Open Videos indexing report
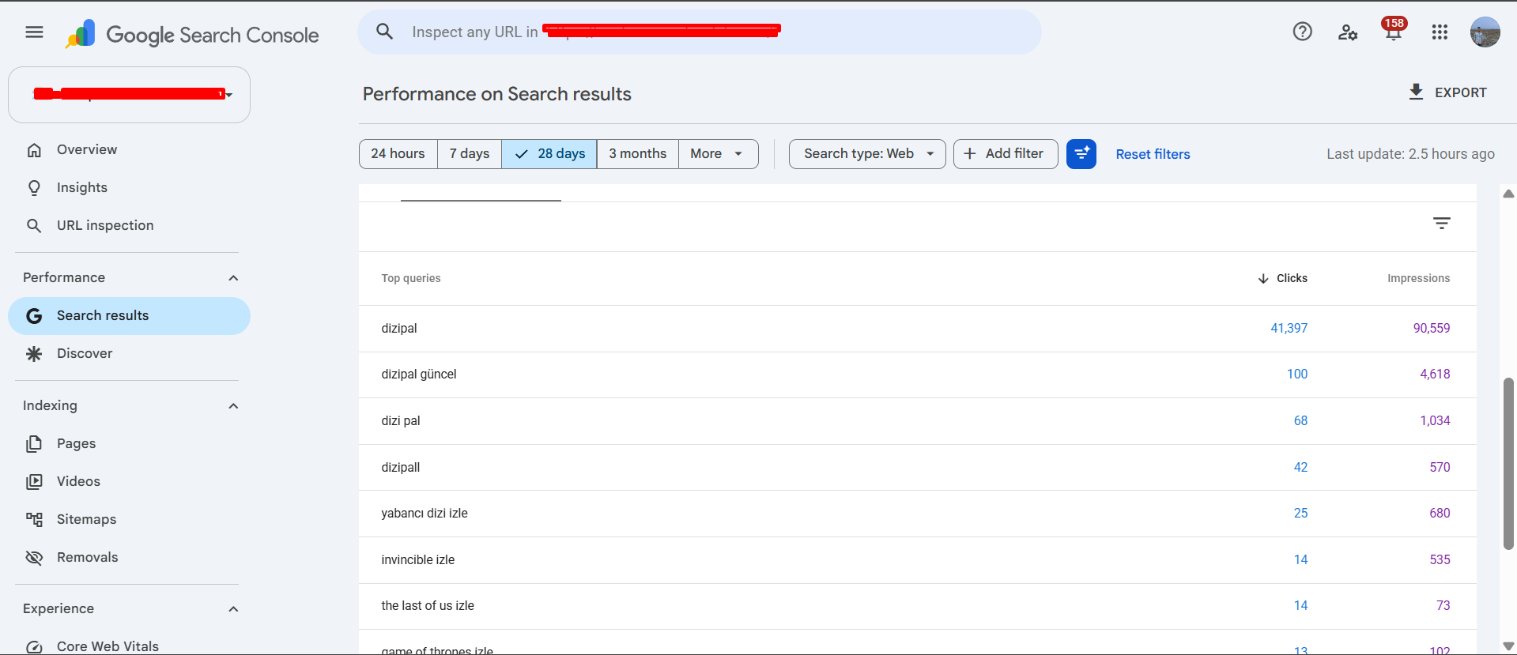Viewport: 1517px width, 655px height. (x=129, y=482)
